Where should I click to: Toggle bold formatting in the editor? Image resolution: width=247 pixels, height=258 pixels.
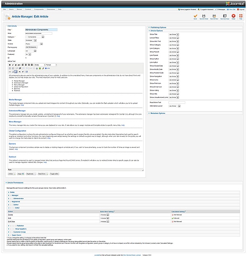coord(10,65)
